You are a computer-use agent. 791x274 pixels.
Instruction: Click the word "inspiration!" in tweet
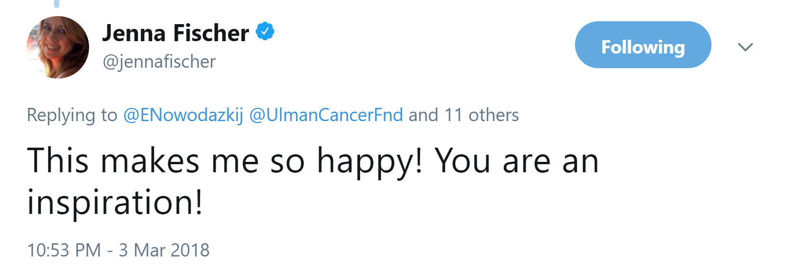(x=115, y=203)
